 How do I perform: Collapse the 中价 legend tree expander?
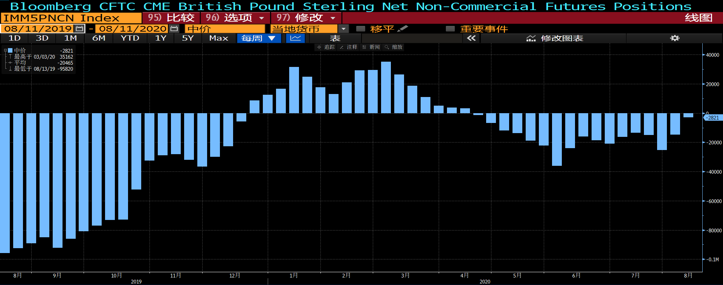[x=5, y=50]
